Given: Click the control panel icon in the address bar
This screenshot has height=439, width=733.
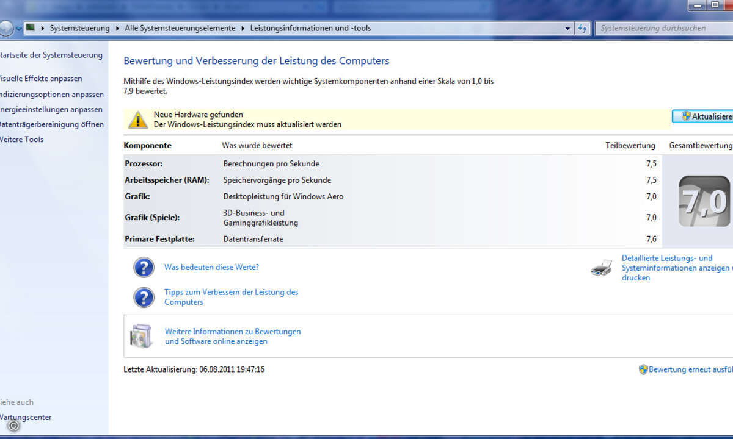Looking at the screenshot, I should point(30,28).
